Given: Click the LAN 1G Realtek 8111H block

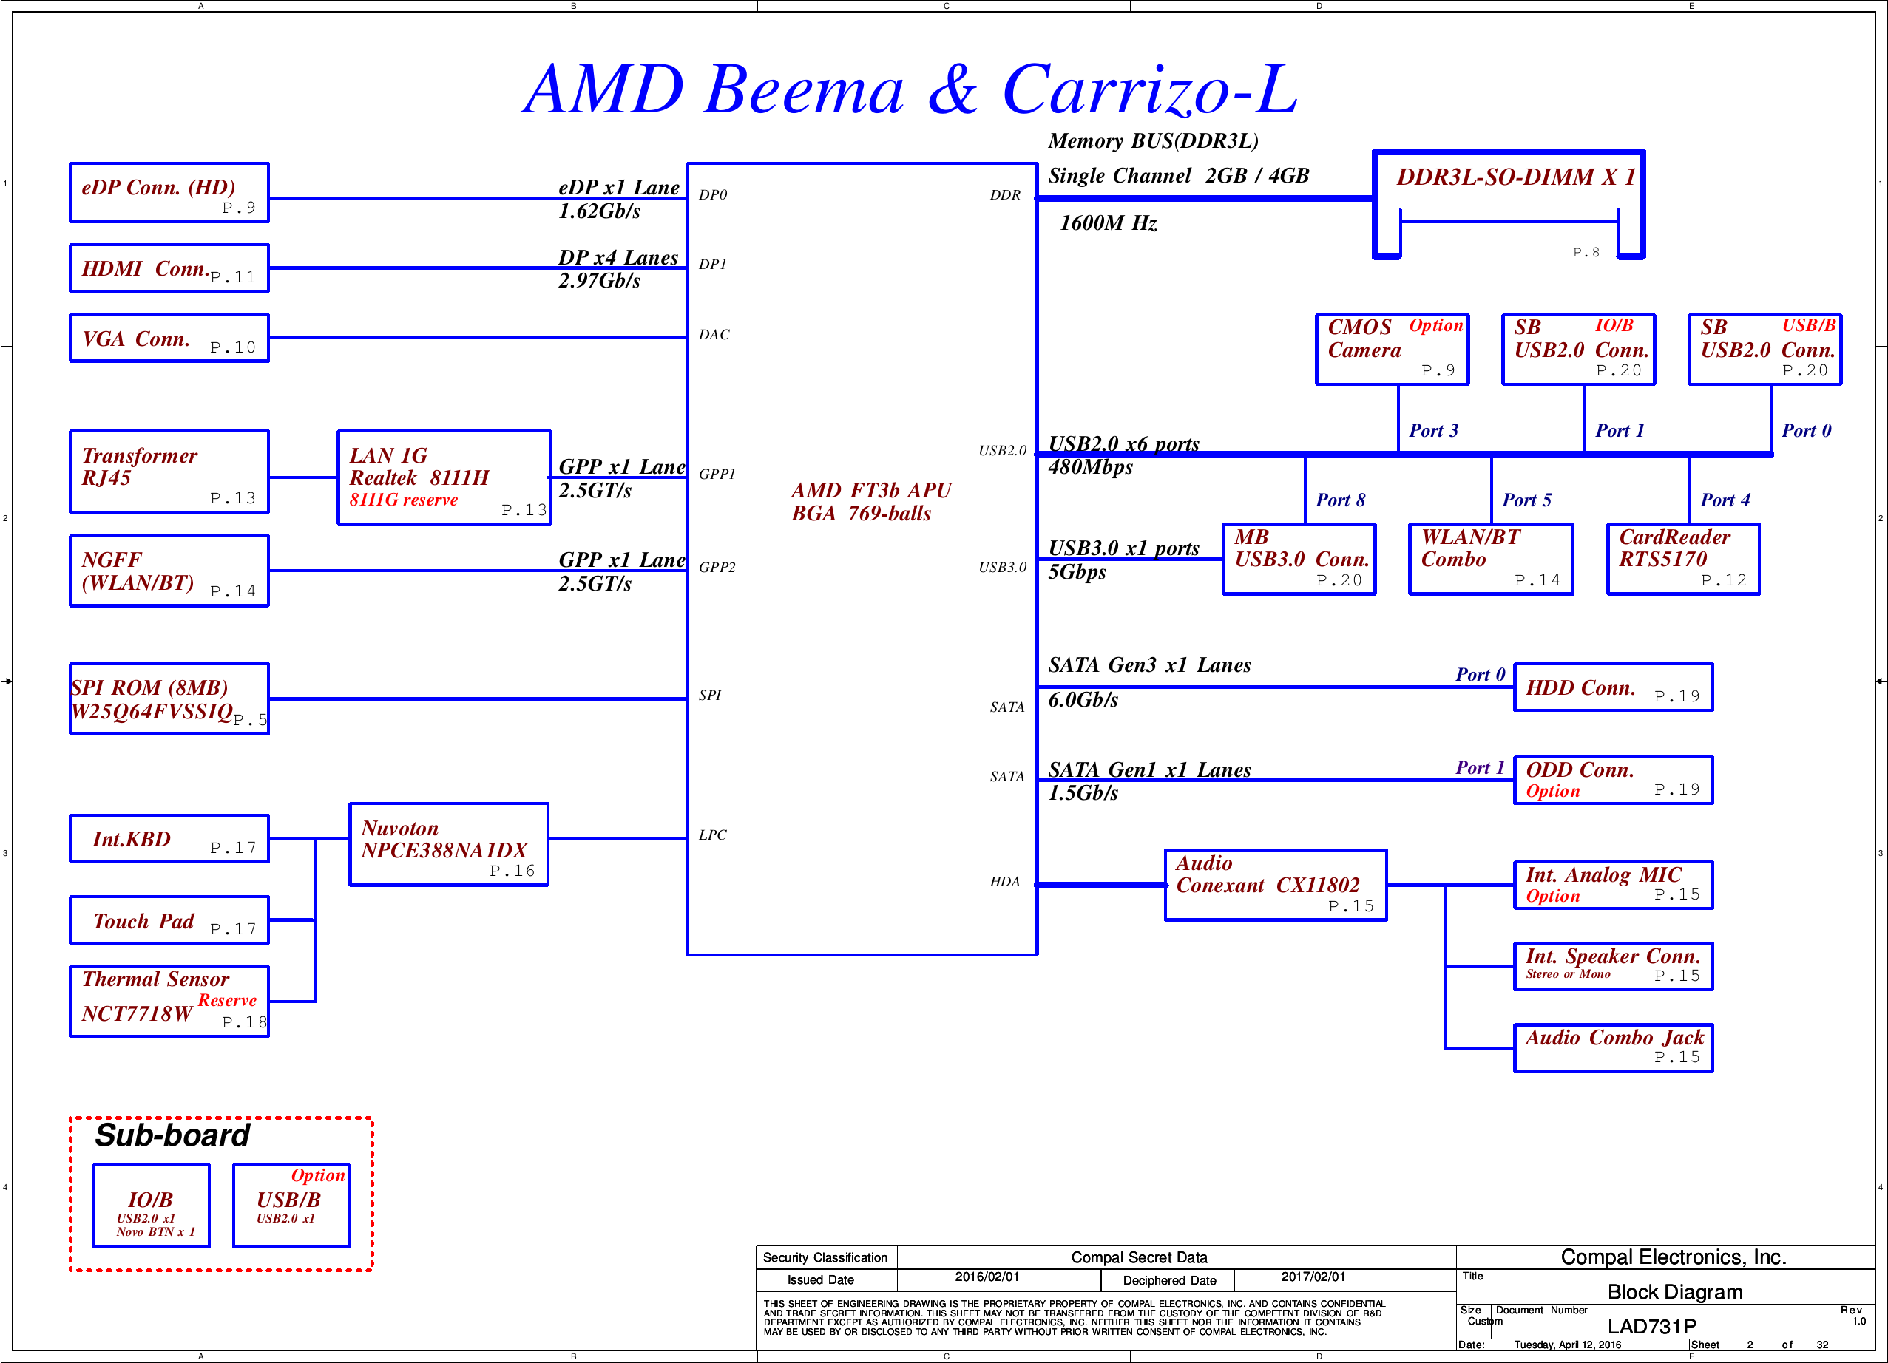Looking at the screenshot, I should click(444, 477).
